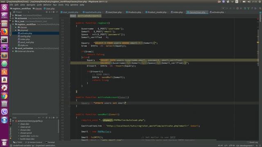The height and width of the screenshot is (147, 262).
Task: Click the horizontal scrollbar of the Project panel
Action: (30, 114)
